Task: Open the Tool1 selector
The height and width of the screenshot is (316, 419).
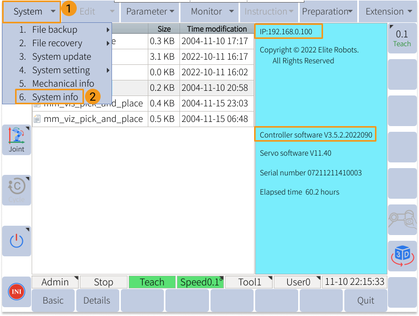Action: point(249,282)
